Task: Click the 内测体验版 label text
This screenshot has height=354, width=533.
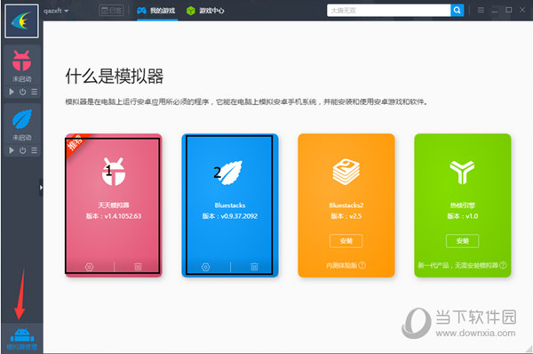Action: pos(341,265)
